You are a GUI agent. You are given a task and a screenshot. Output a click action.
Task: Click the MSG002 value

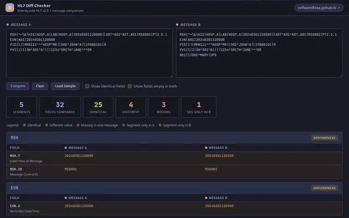(x=211, y=169)
